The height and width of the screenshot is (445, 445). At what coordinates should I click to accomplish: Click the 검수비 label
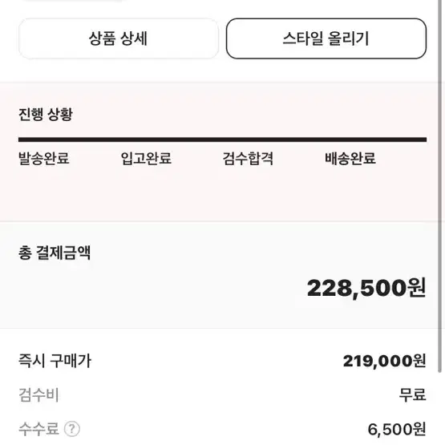point(38,394)
